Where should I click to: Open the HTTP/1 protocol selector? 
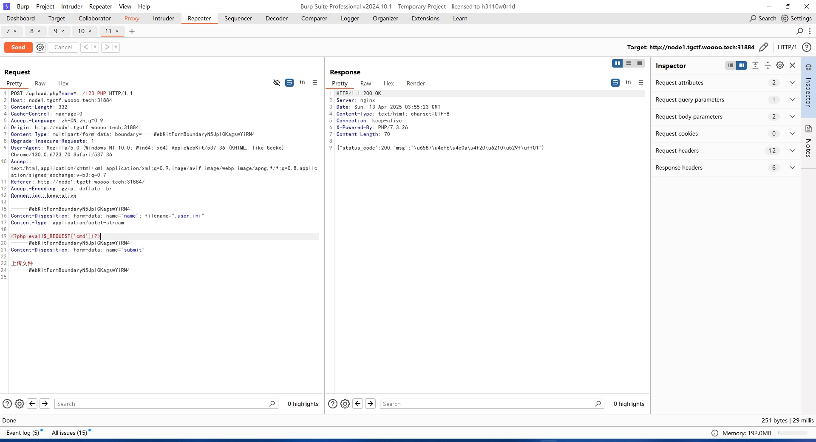pos(787,47)
